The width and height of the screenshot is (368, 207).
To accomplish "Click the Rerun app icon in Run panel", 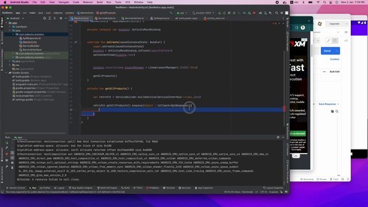I will (x=7, y=143).
